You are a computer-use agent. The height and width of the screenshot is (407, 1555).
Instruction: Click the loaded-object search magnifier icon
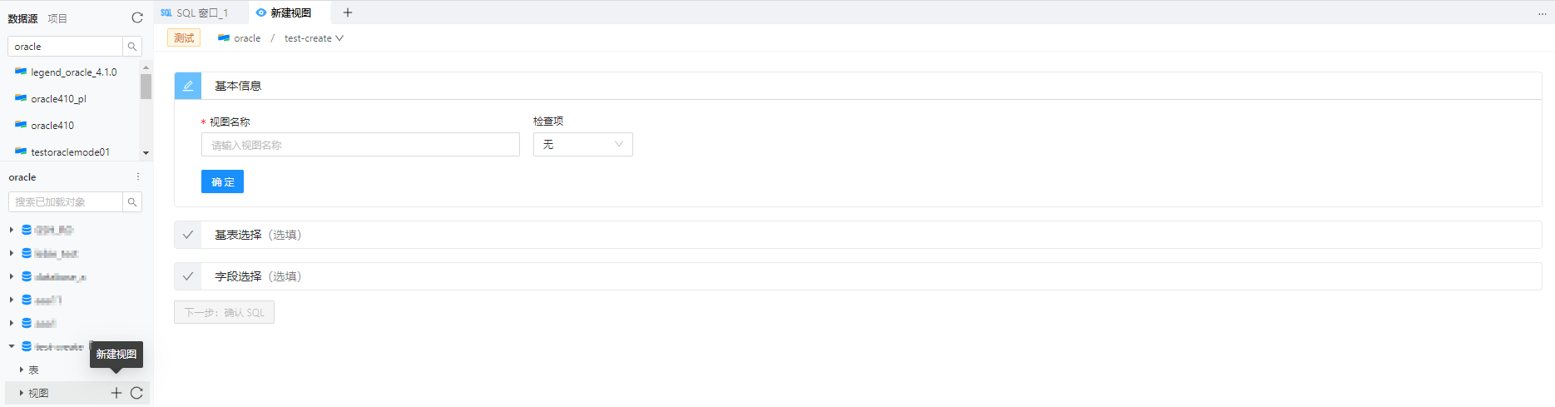[132, 202]
